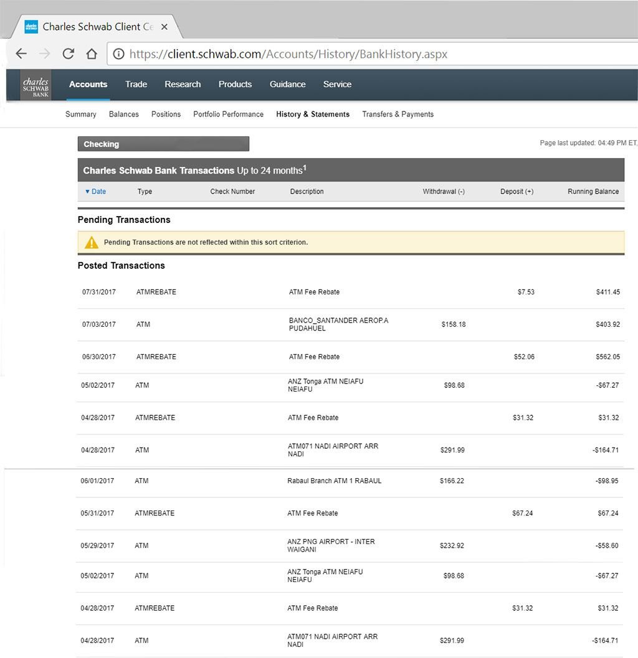Screen dimensions: 638x658
Task: Select the 06/30/2017 date cell
Action: (99, 357)
